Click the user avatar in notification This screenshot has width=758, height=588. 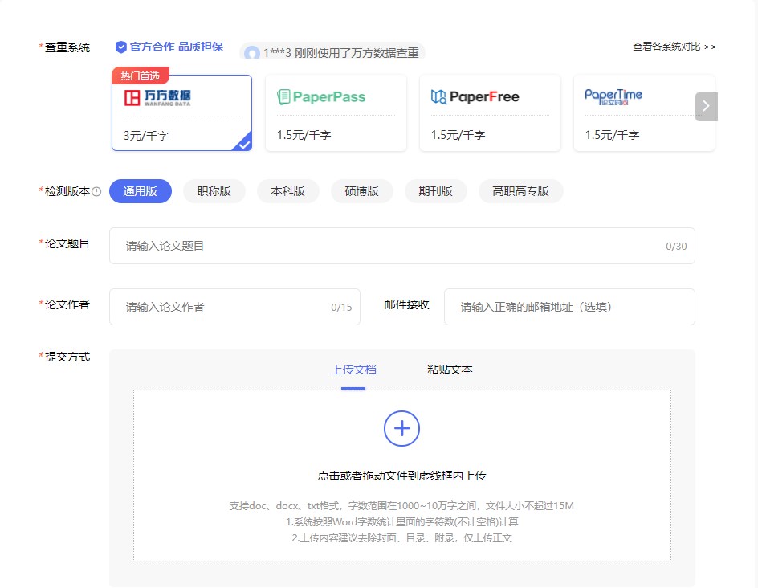(x=252, y=53)
